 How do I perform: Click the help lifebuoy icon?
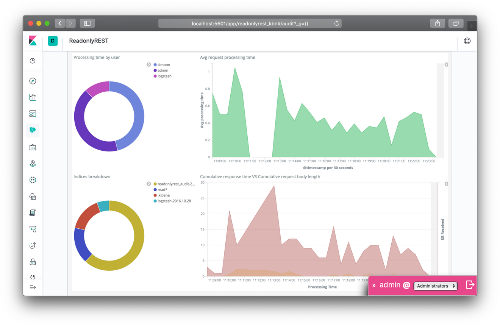tap(467, 41)
